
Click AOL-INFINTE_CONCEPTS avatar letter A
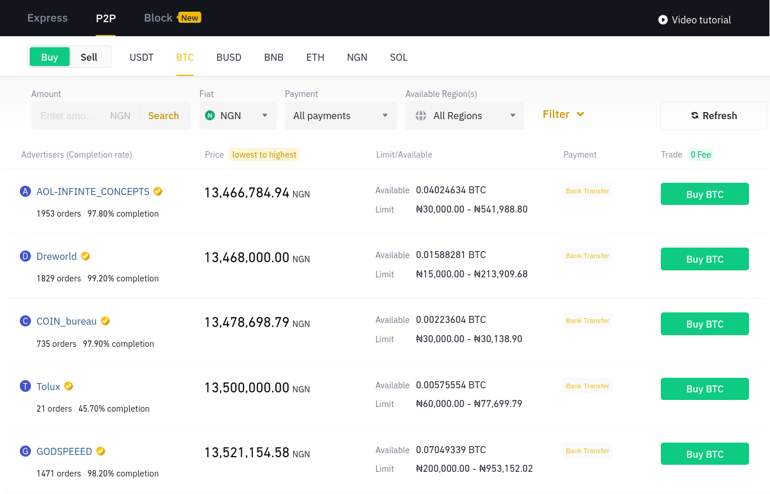tap(25, 192)
